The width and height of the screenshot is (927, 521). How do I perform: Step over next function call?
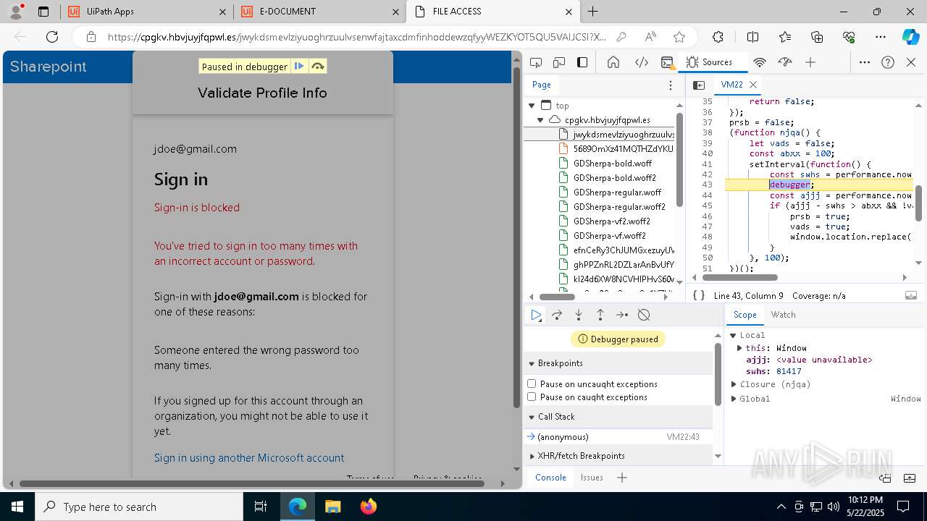[x=557, y=315]
